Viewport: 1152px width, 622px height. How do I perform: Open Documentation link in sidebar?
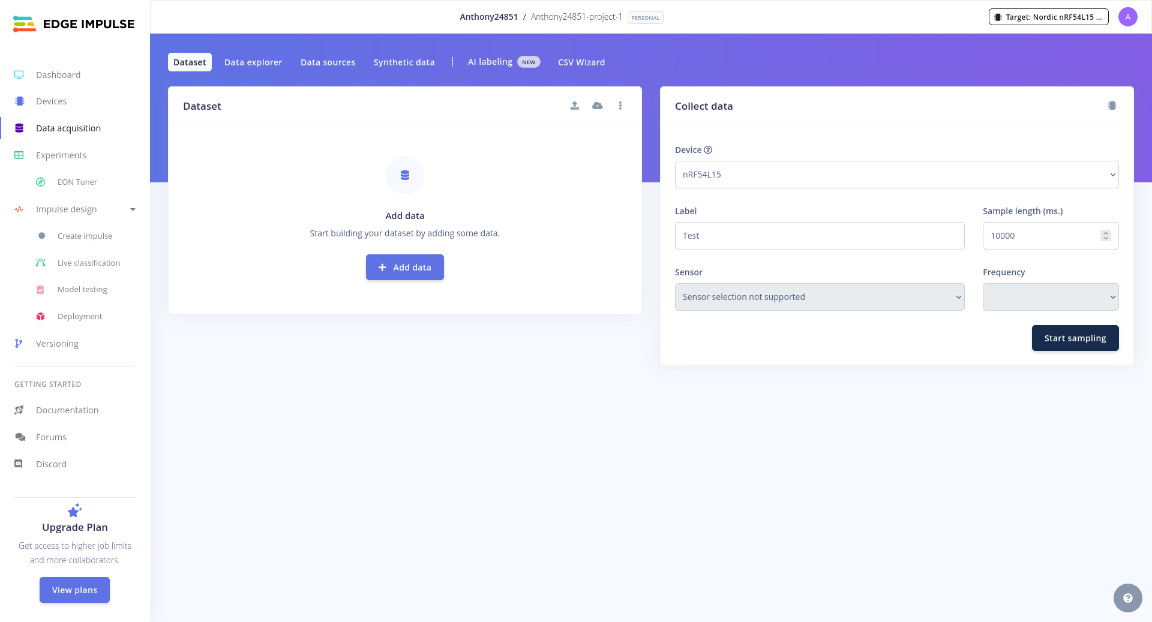click(67, 410)
